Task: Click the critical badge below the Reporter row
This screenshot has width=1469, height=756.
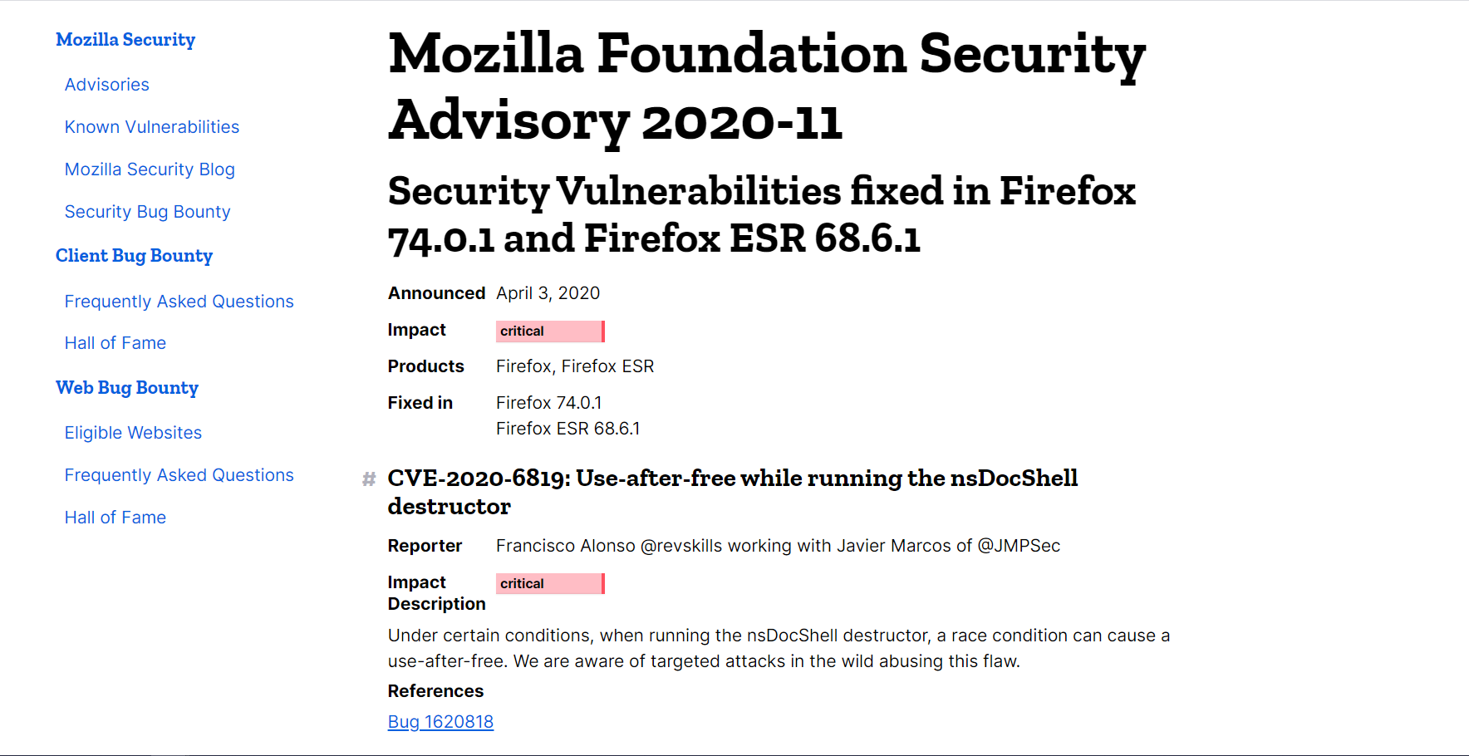Action: 549,583
